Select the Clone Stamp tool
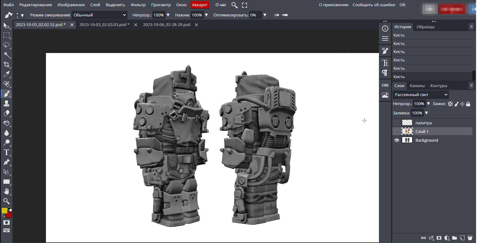Image resolution: width=477 pixels, height=243 pixels. [x=6, y=104]
